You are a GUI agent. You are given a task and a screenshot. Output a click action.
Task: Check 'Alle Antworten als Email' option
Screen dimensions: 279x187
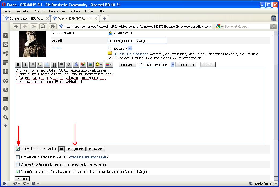(x=18, y=164)
